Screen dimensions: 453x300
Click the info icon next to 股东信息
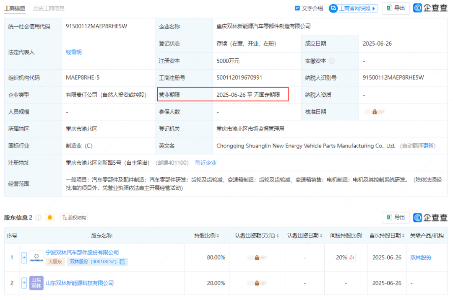[39, 217]
